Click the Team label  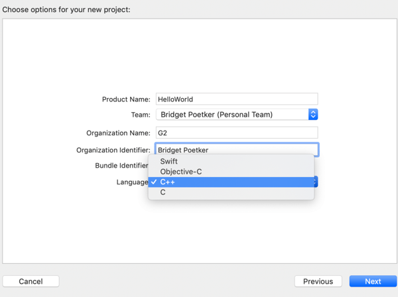tap(141, 115)
